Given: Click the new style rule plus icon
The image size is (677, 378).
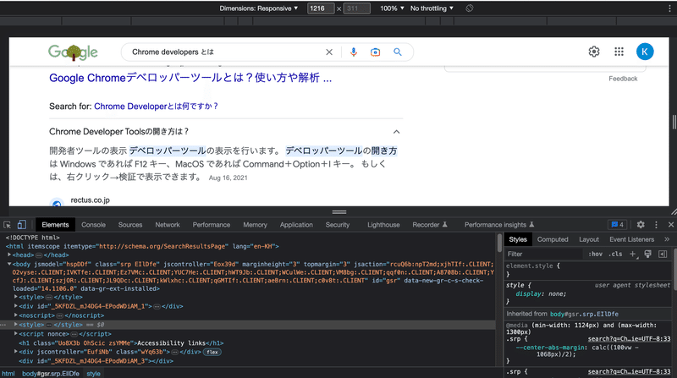Looking at the screenshot, I should [632, 255].
